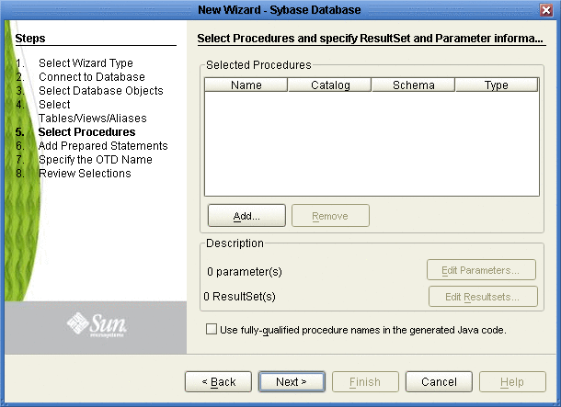Click the Sun Microsystems logo

(x=97, y=324)
